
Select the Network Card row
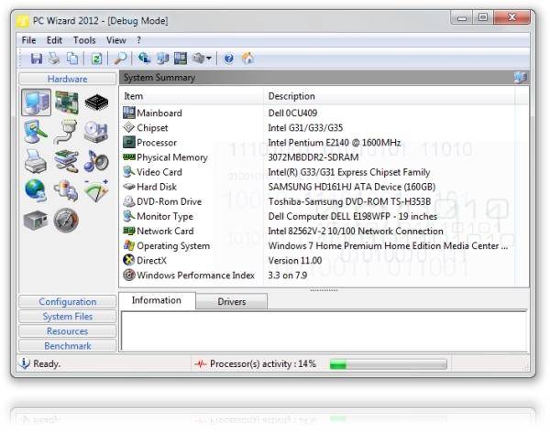(x=317, y=231)
